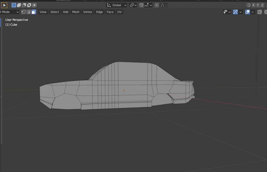Open the Global orientation dropdown
The image size is (267, 172).
point(117,5)
